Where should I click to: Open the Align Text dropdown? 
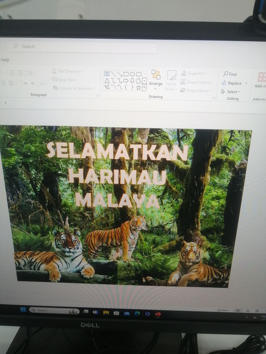coord(65,80)
